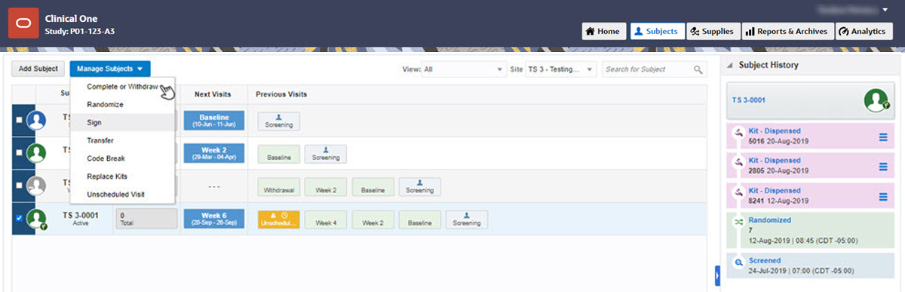Select Randomize from Manage Subjects menu
The image size is (905, 292).
[122, 104]
